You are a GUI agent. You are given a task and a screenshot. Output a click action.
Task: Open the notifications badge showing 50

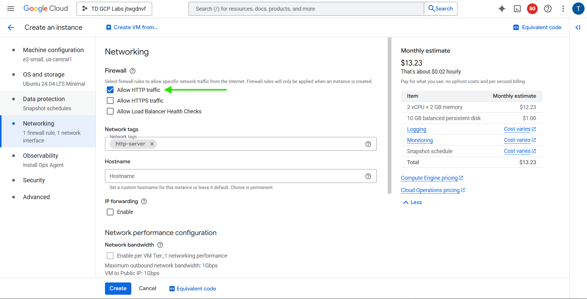532,9
